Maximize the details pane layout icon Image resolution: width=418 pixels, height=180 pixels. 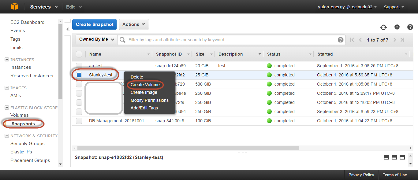click(402, 157)
